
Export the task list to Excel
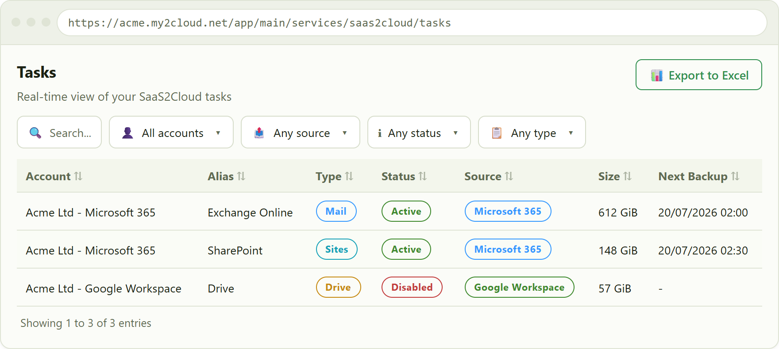tap(698, 75)
